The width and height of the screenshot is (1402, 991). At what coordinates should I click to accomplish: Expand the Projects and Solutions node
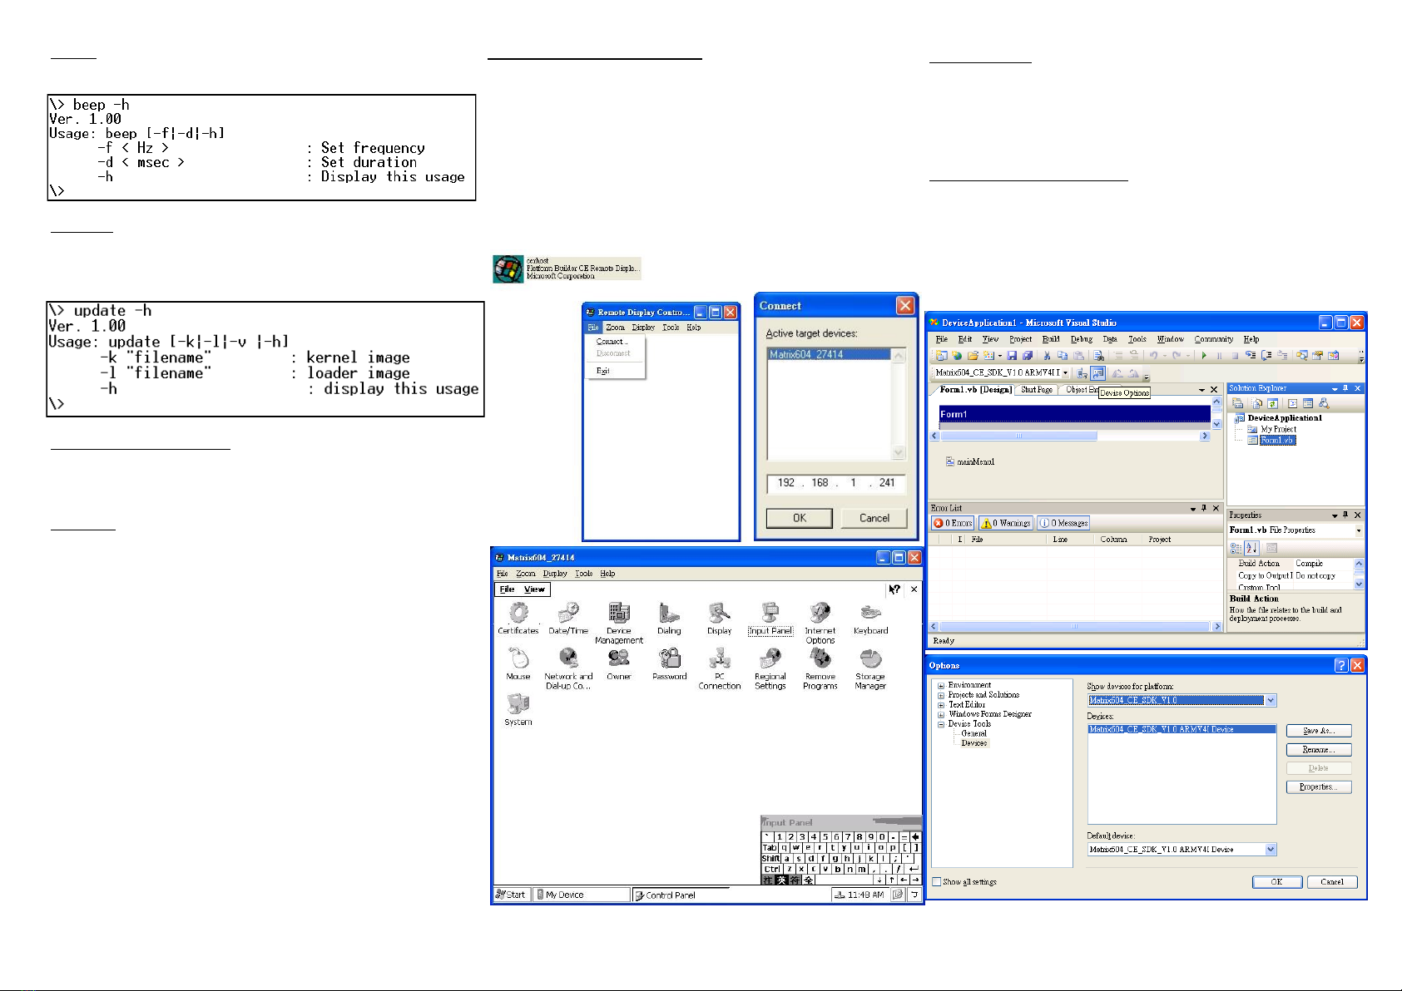point(941,695)
